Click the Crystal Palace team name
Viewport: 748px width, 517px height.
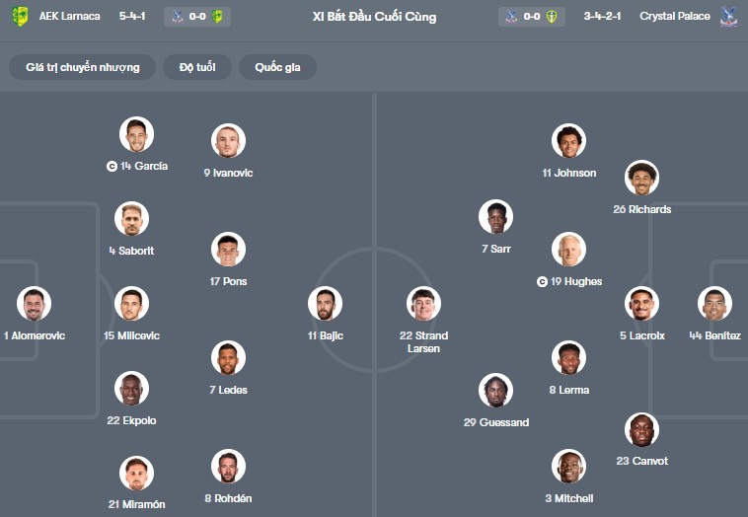tap(675, 17)
